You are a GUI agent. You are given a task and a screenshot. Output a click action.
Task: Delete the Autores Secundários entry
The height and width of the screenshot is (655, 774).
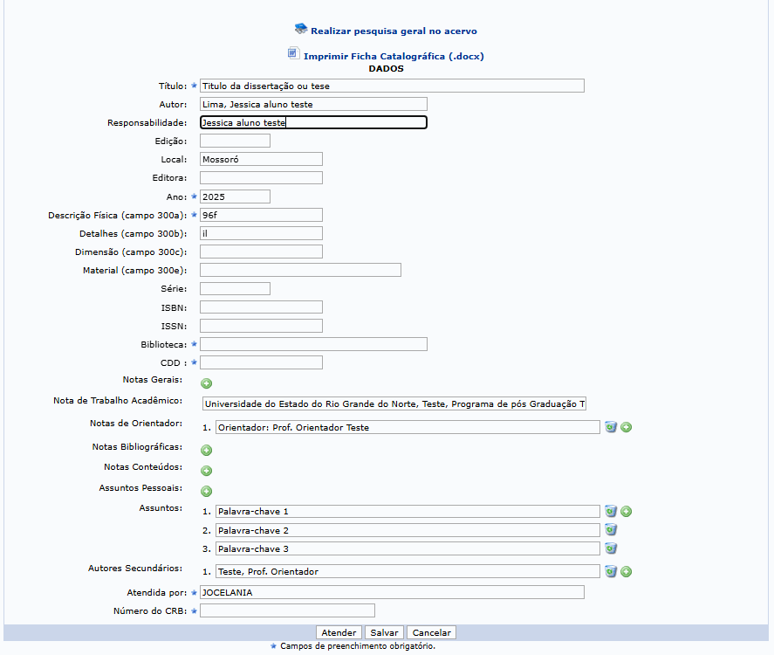(x=611, y=571)
